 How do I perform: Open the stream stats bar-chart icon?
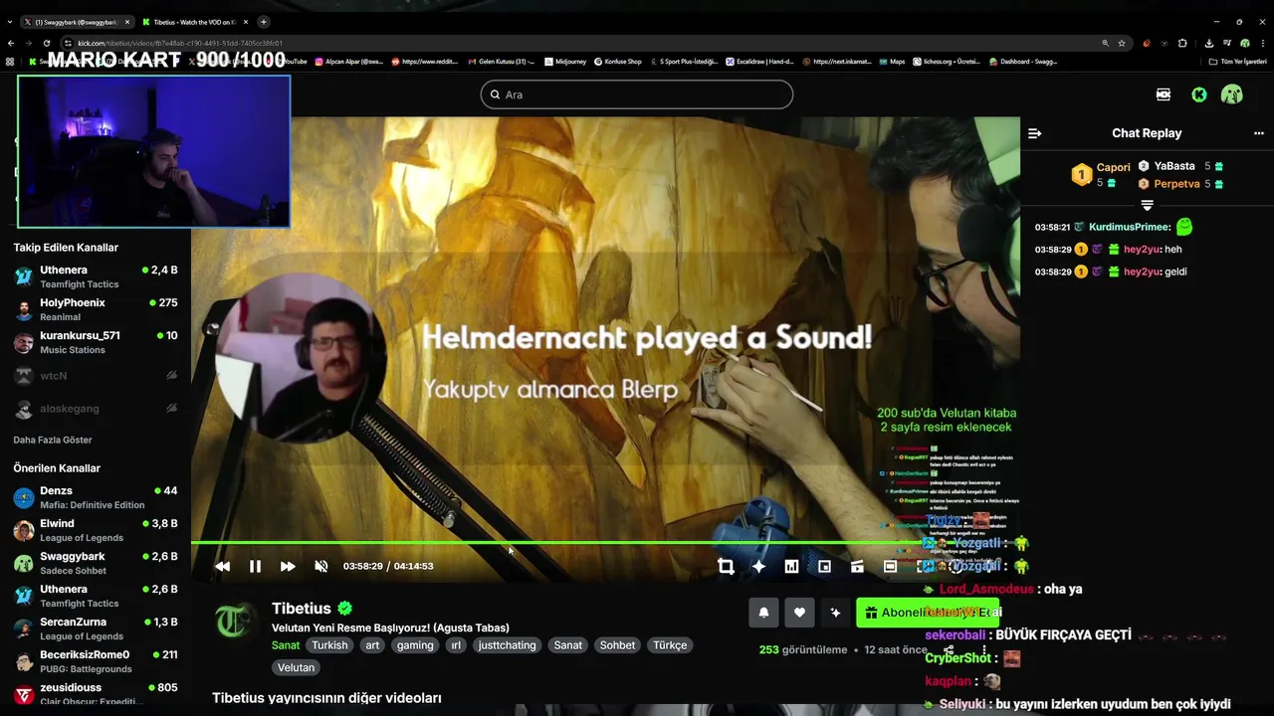pos(791,566)
